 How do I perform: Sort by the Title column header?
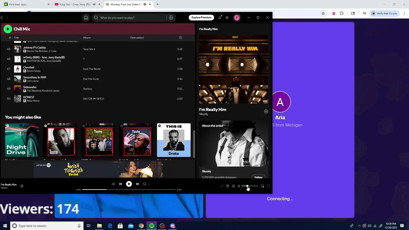click(16, 38)
